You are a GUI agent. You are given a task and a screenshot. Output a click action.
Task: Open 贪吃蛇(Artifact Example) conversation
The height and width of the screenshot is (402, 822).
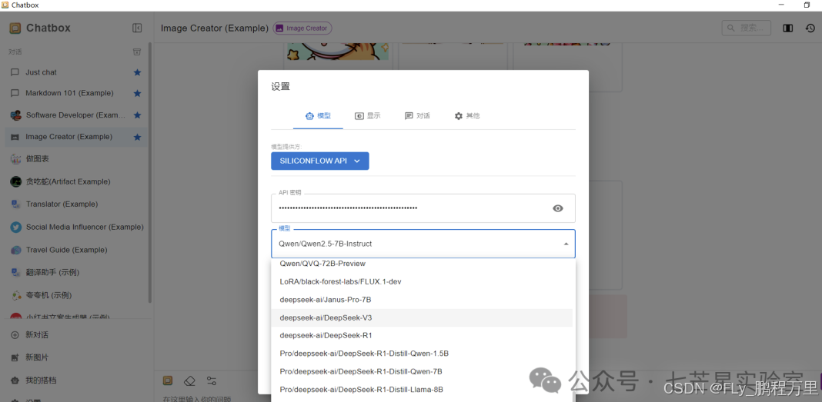click(76, 181)
